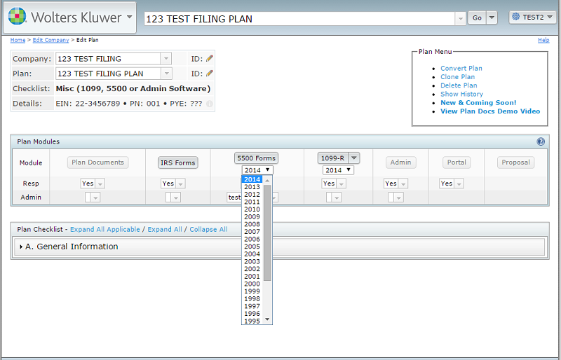Choose 2000 in the year list

coord(252,284)
